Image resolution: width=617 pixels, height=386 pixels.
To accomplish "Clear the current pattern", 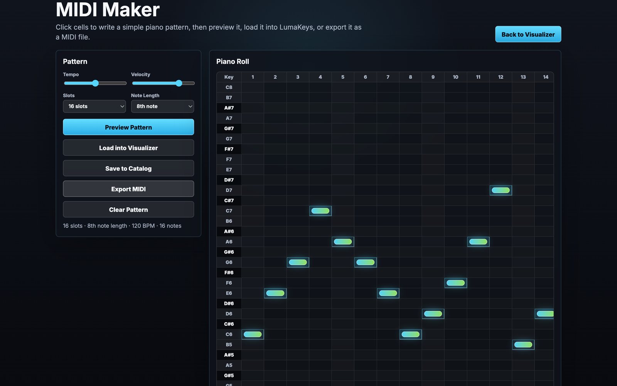I will (x=128, y=210).
